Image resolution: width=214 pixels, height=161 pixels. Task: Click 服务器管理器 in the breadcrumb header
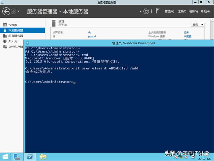click(x=42, y=12)
